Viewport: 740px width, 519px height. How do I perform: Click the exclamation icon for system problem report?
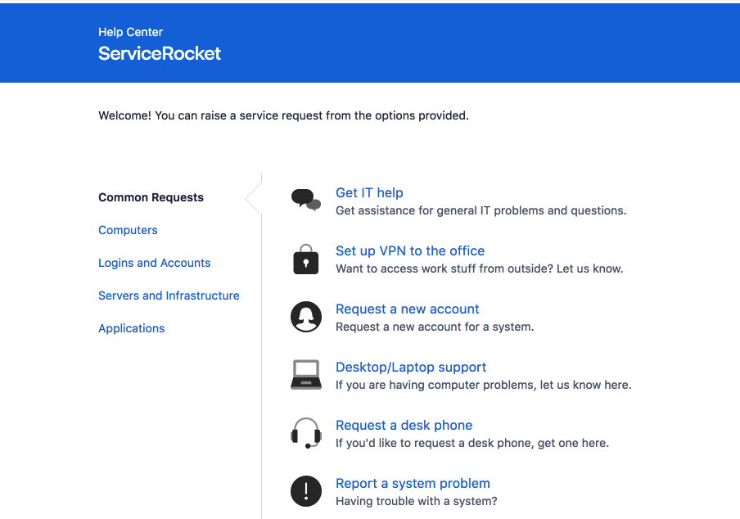(306, 491)
